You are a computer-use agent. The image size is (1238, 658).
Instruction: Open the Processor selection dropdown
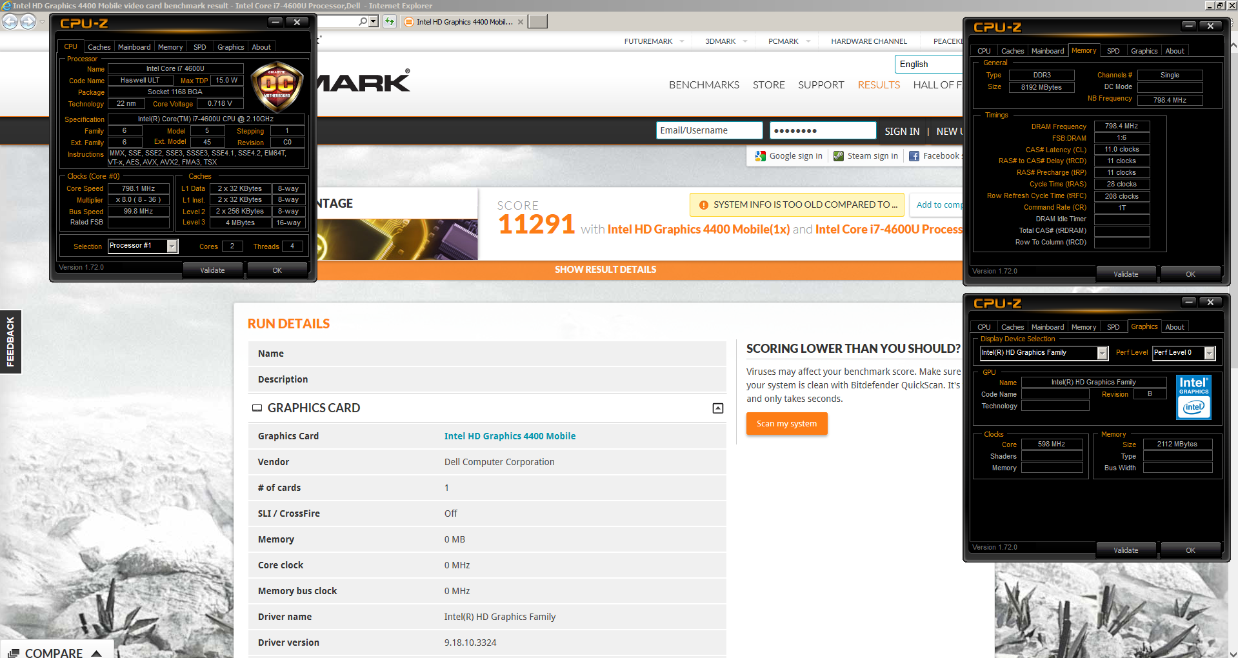[172, 246]
